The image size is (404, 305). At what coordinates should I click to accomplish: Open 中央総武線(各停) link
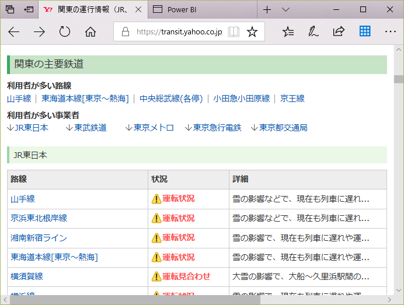pos(171,99)
